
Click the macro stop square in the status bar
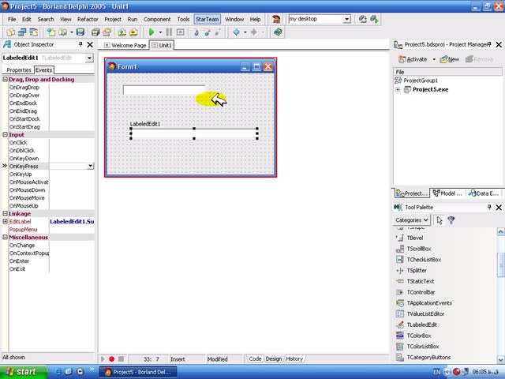(x=121, y=358)
